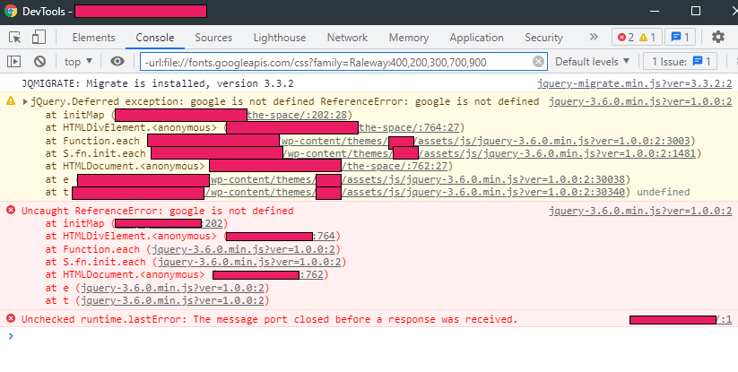Open DevTools settings gear

coord(717,37)
